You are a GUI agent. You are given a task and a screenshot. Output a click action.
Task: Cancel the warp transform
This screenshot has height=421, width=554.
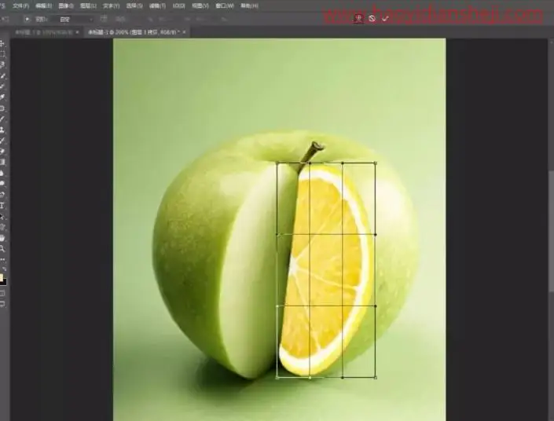click(x=372, y=18)
